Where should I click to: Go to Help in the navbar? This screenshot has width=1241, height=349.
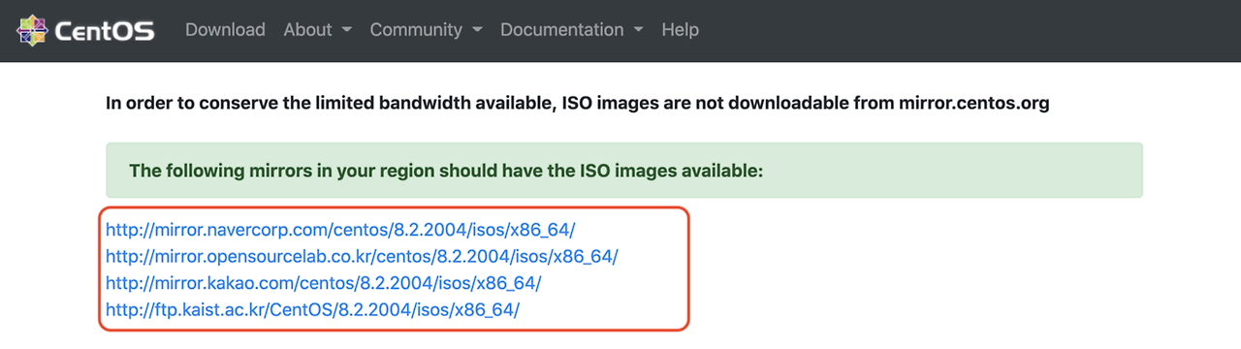pyautogui.click(x=680, y=30)
